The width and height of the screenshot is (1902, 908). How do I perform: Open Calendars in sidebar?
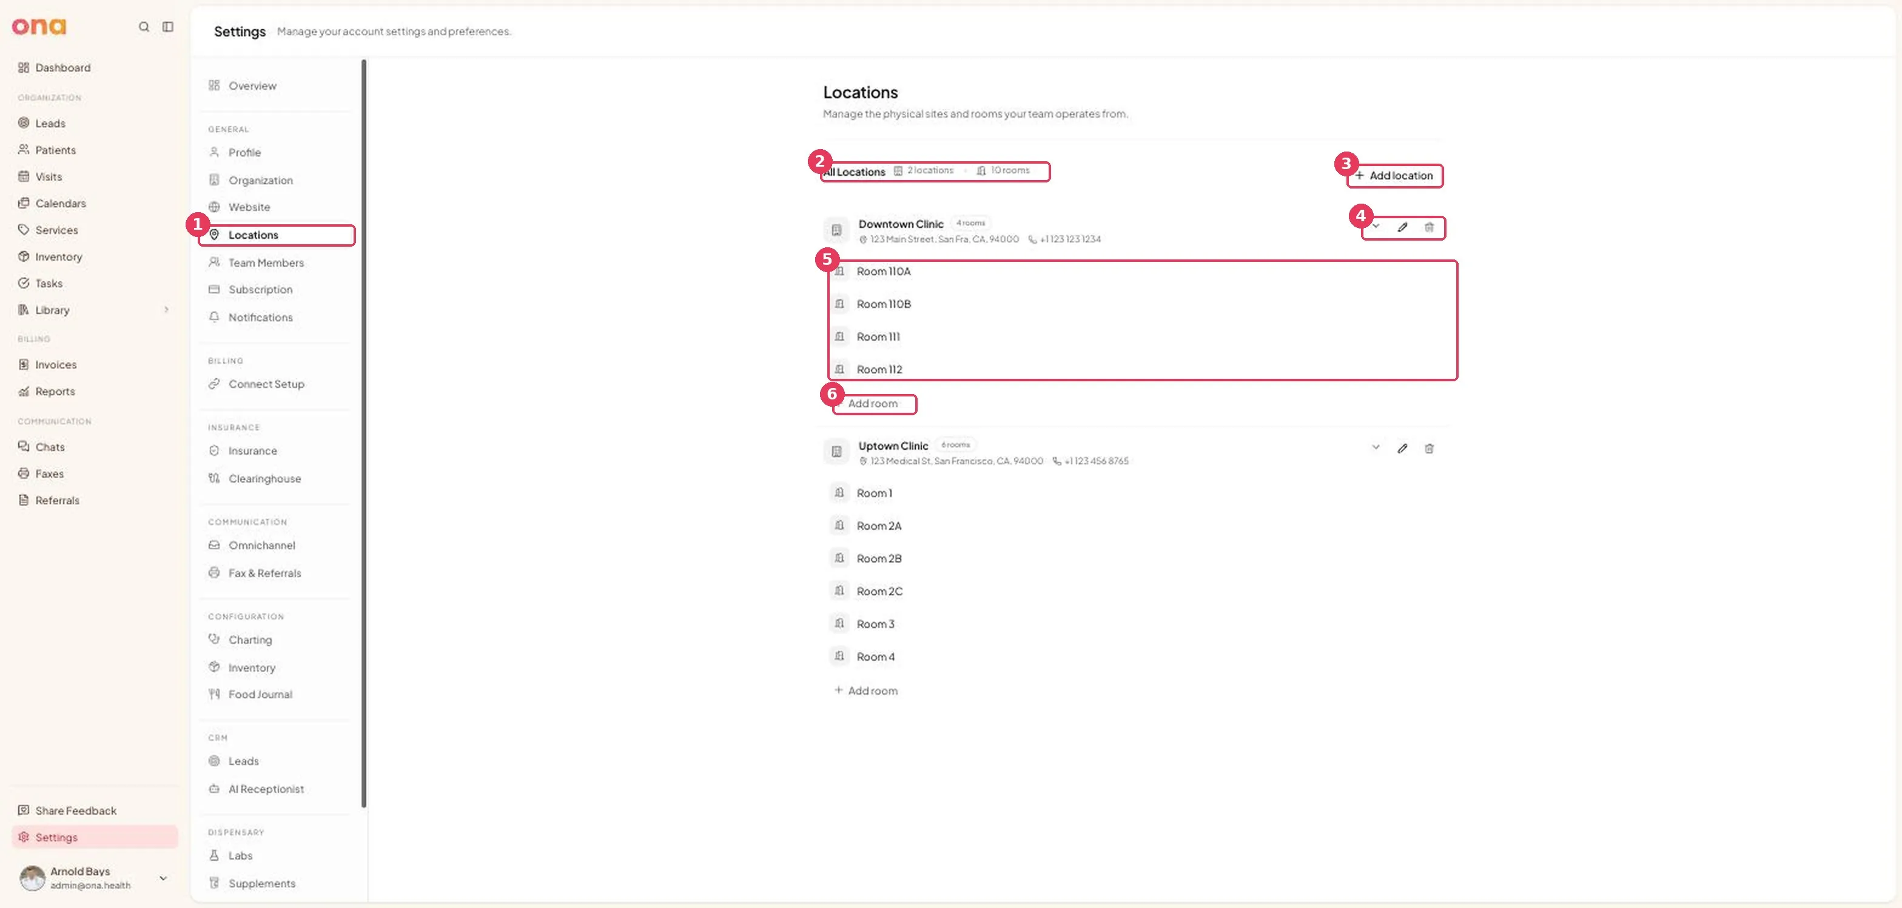click(95, 203)
